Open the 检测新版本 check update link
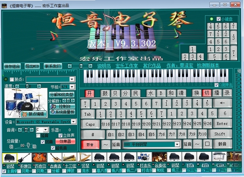Viewport: 244px width, 177px height. click(208, 66)
